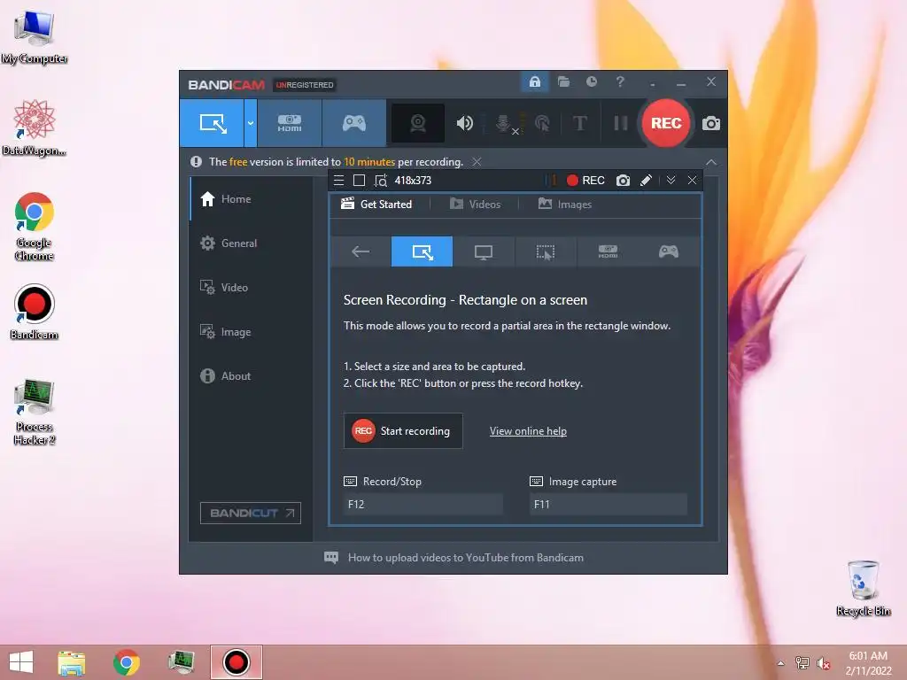Open the scheduled recording clock icon
907x680 pixels.
(591, 81)
